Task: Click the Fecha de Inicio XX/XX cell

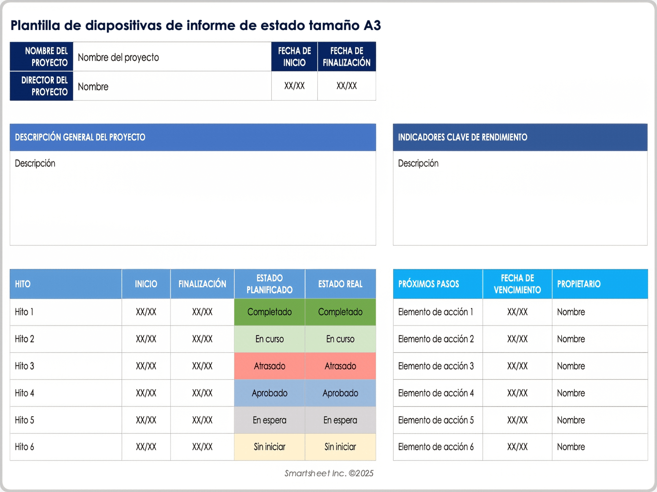Action: click(294, 86)
